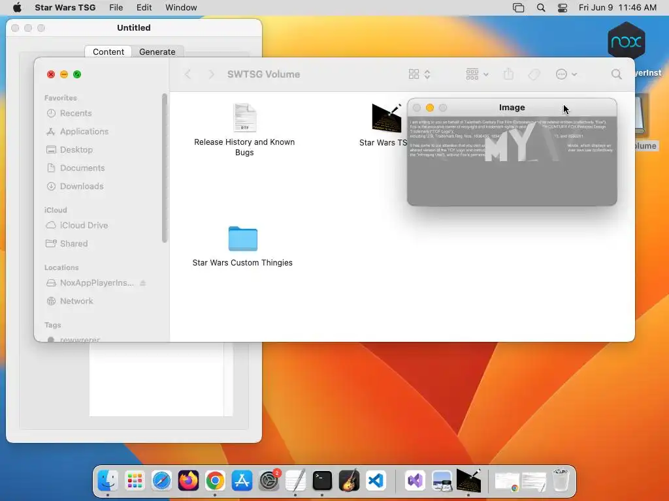Open the Apple menu

pos(17,7)
